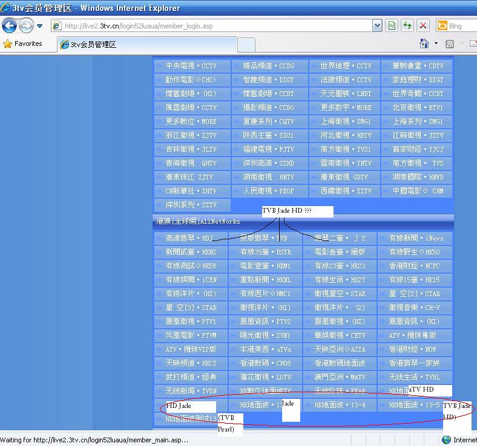Open channel 无线新闻 TVBN
The image size is (477, 446).
[191, 391]
